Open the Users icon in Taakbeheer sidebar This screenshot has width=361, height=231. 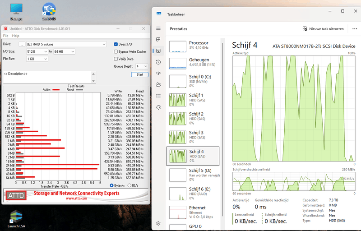click(158, 85)
